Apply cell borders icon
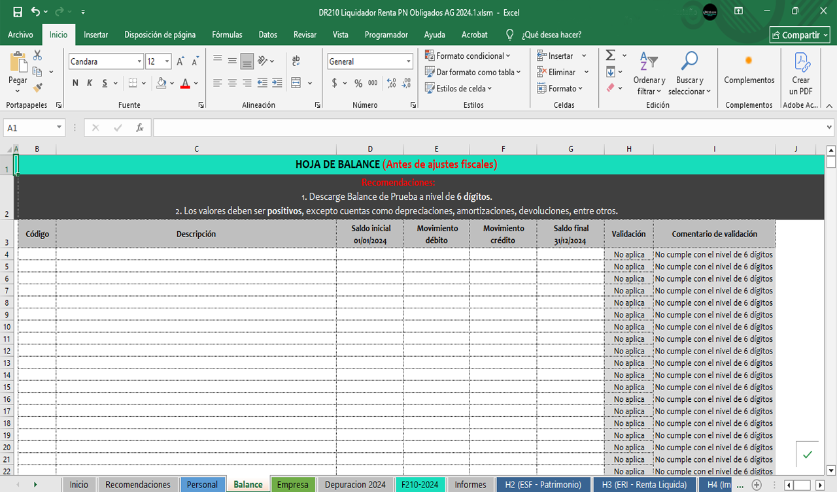The height and width of the screenshot is (492, 837). 133,83
